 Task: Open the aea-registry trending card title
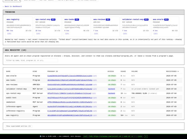point(13,19)
